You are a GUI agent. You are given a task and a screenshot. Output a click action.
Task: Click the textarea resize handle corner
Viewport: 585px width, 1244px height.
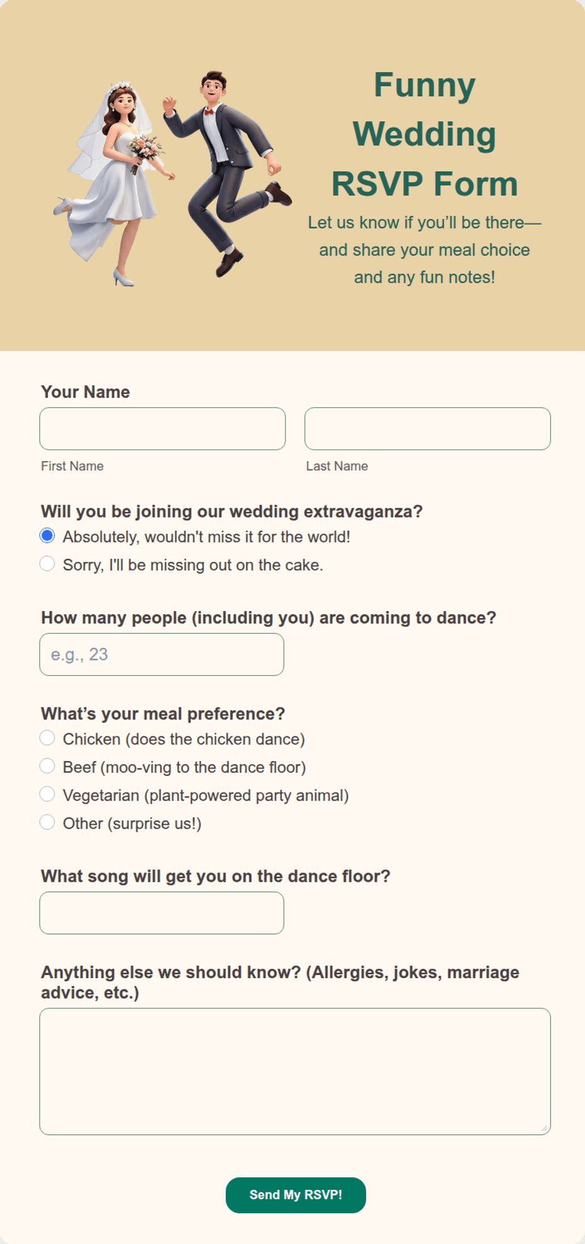coord(545,1129)
